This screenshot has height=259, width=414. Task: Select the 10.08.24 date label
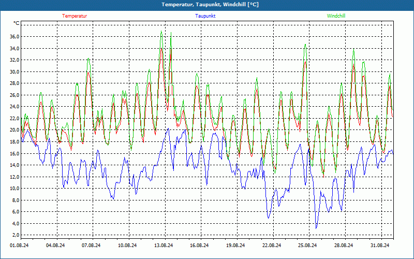pos(127,245)
